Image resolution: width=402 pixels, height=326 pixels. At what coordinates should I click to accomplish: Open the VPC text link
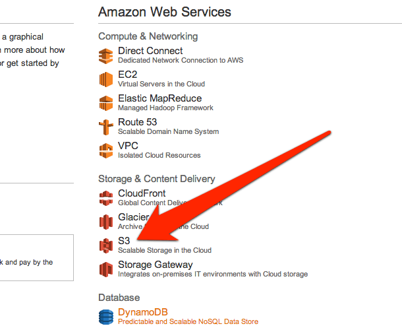128,146
